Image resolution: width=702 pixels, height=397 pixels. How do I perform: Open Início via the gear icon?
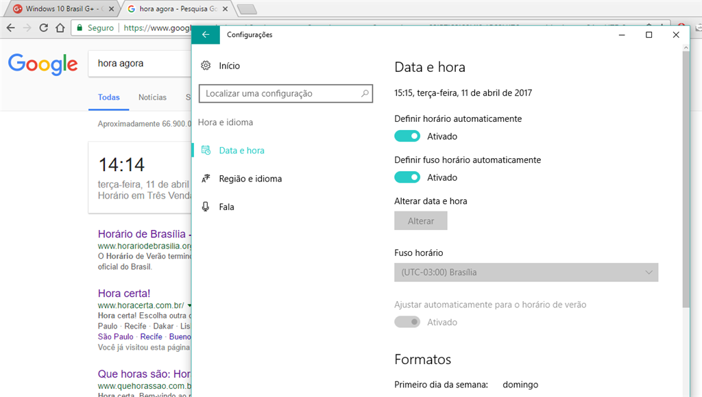206,66
